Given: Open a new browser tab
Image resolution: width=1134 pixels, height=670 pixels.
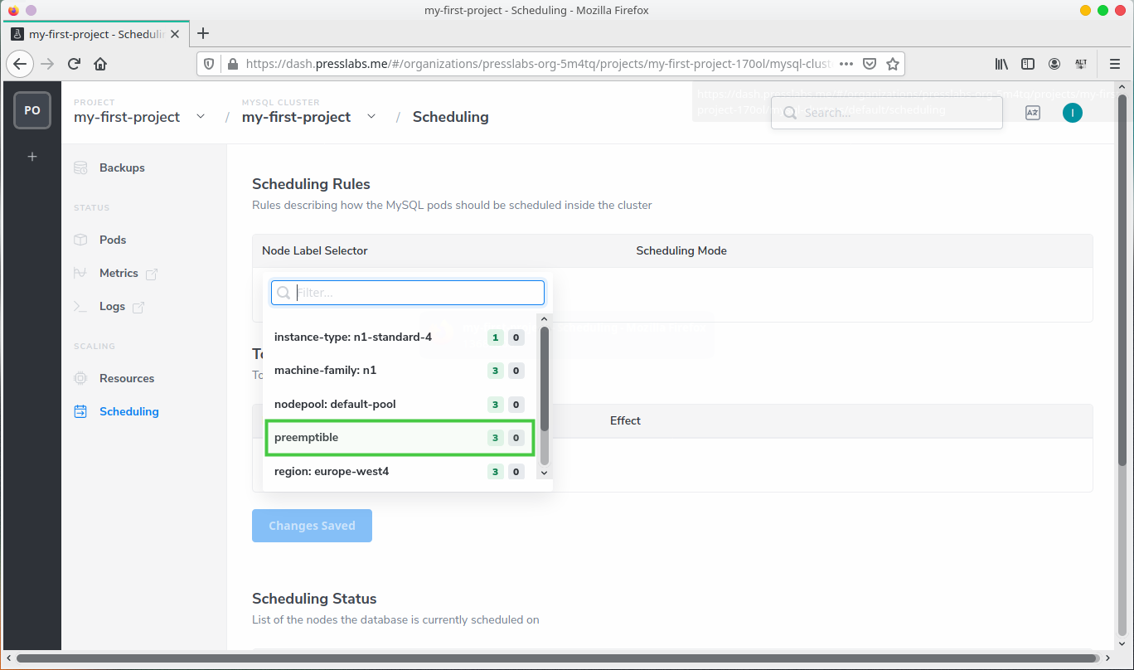Looking at the screenshot, I should pos(202,34).
